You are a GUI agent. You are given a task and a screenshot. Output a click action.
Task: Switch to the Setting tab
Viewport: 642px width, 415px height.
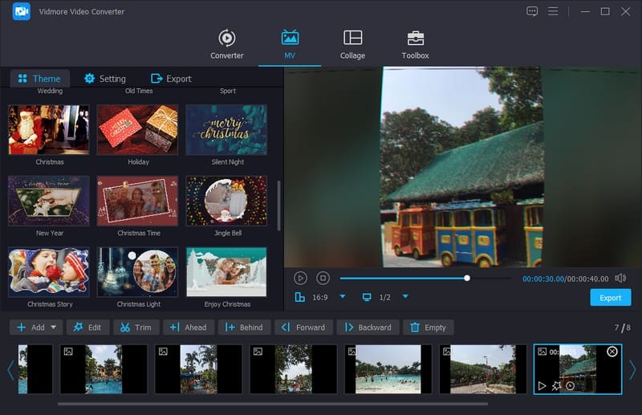point(104,79)
